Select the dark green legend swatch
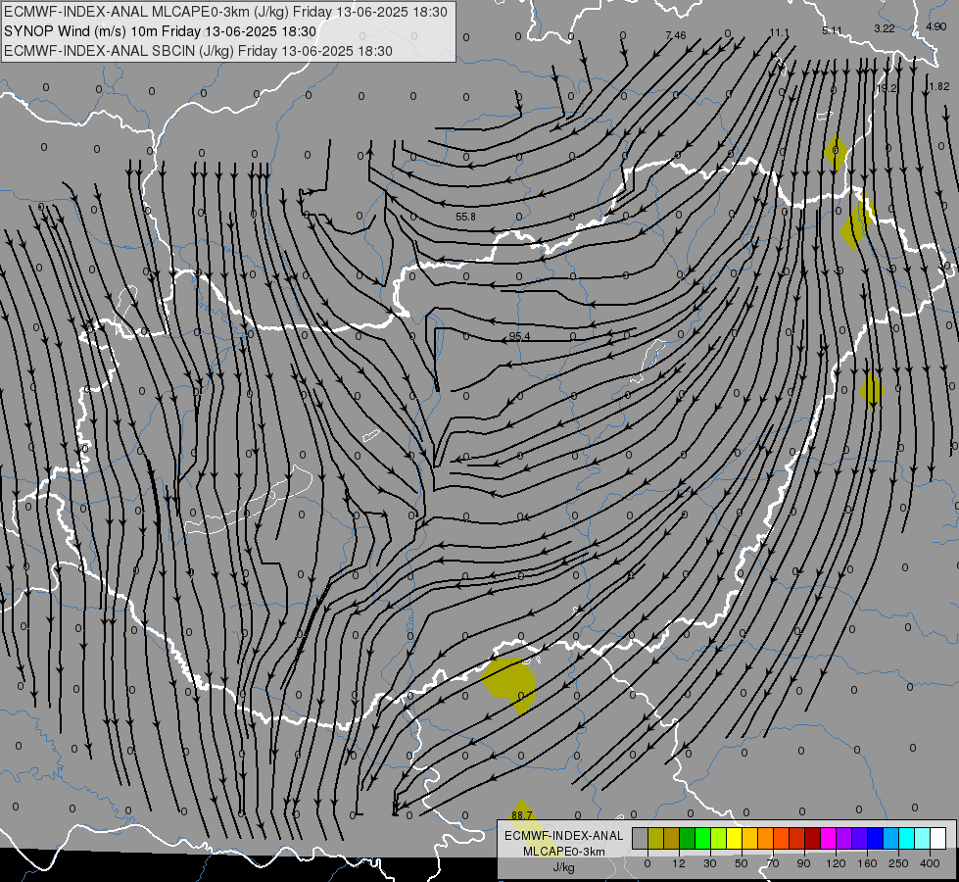This screenshot has width=959, height=882. pos(688,839)
